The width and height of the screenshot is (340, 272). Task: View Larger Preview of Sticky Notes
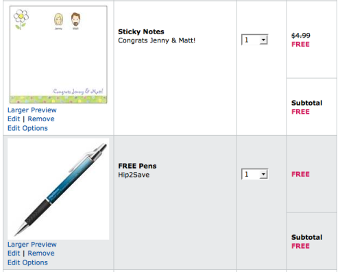pyautogui.click(x=32, y=110)
